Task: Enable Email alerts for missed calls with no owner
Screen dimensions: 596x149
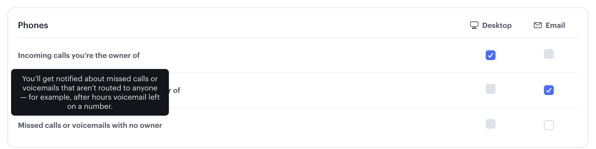Action: tap(549, 125)
